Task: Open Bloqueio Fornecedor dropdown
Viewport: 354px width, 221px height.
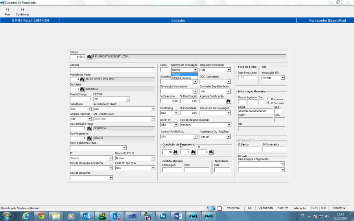Action: [x=229, y=70]
